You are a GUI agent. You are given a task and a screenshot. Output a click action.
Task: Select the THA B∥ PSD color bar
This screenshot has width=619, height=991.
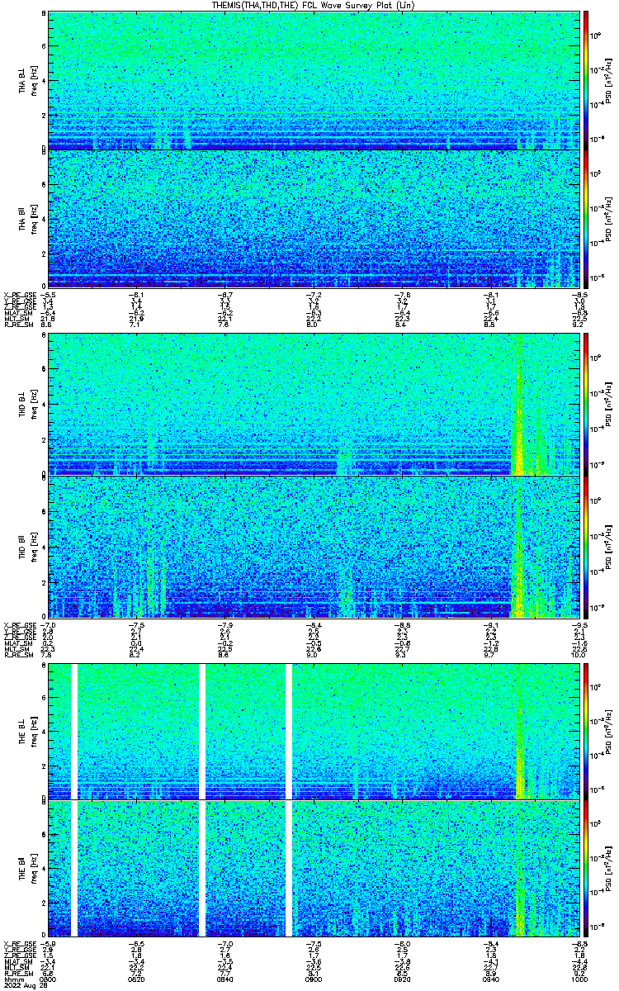(x=586, y=219)
